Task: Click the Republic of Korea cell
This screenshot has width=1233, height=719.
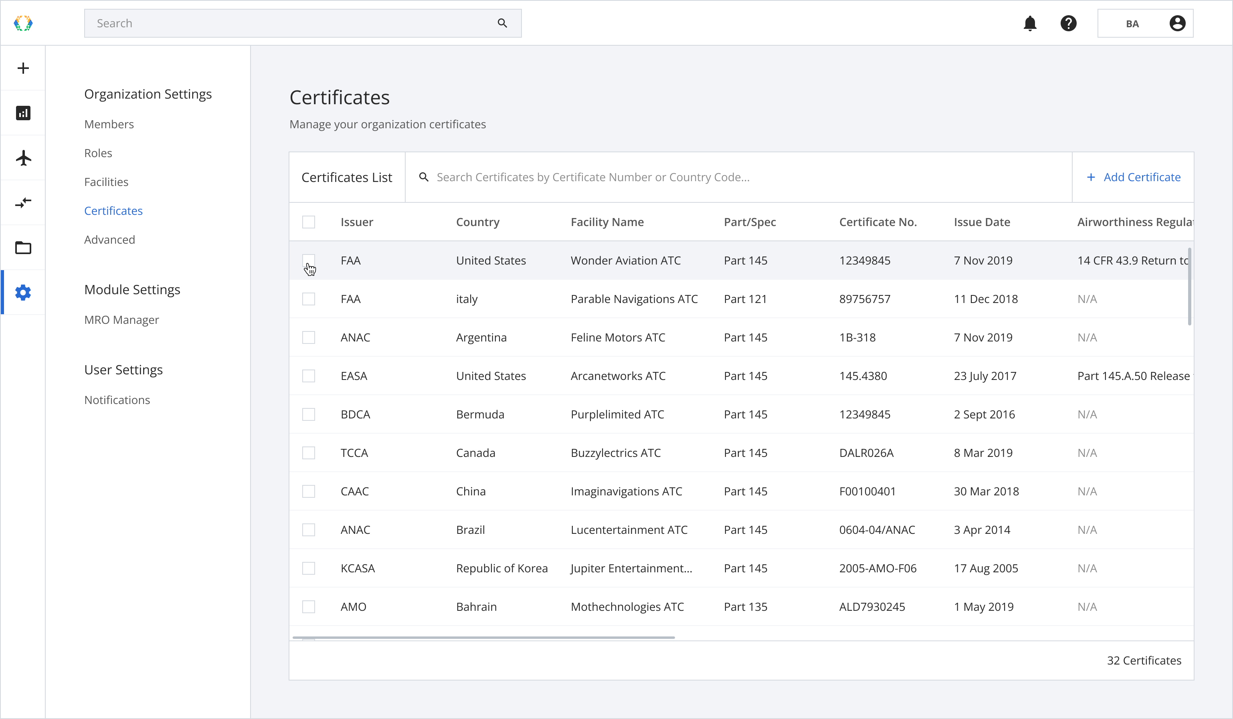Action: (501, 568)
